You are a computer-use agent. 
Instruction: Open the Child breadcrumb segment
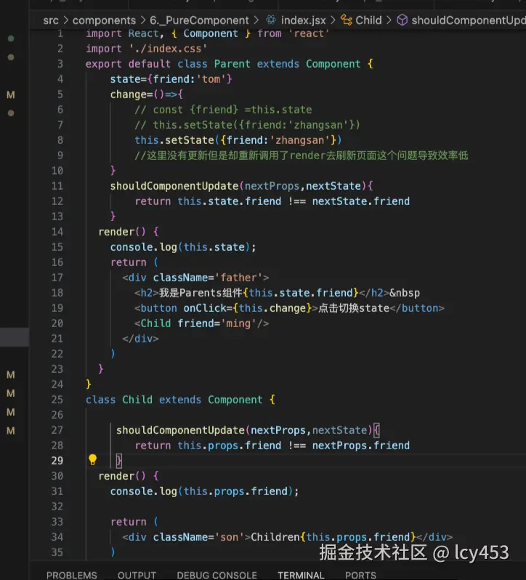point(368,20)
